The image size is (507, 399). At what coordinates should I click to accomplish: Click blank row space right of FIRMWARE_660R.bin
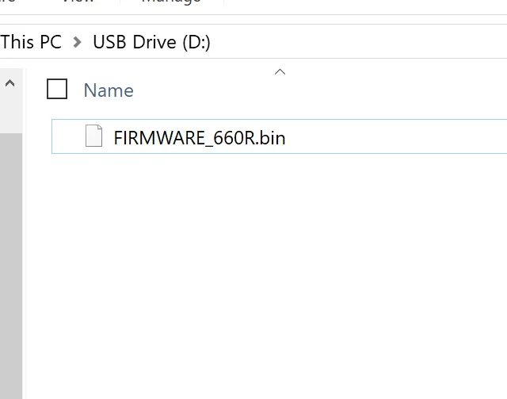pyautogui.click(x=396, y=136)
